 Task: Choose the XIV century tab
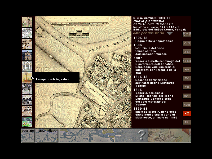click(187, 70)
